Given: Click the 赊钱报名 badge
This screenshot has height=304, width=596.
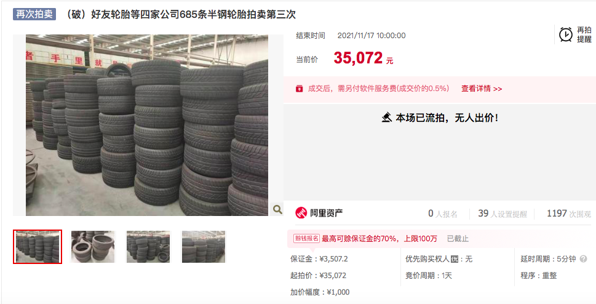Looking at the screenshot, I should (x=306, y=239).
